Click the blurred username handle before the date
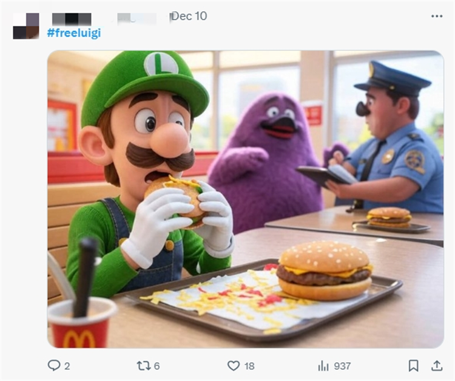Screen dimensions: 455x381 tap(136, 18)
